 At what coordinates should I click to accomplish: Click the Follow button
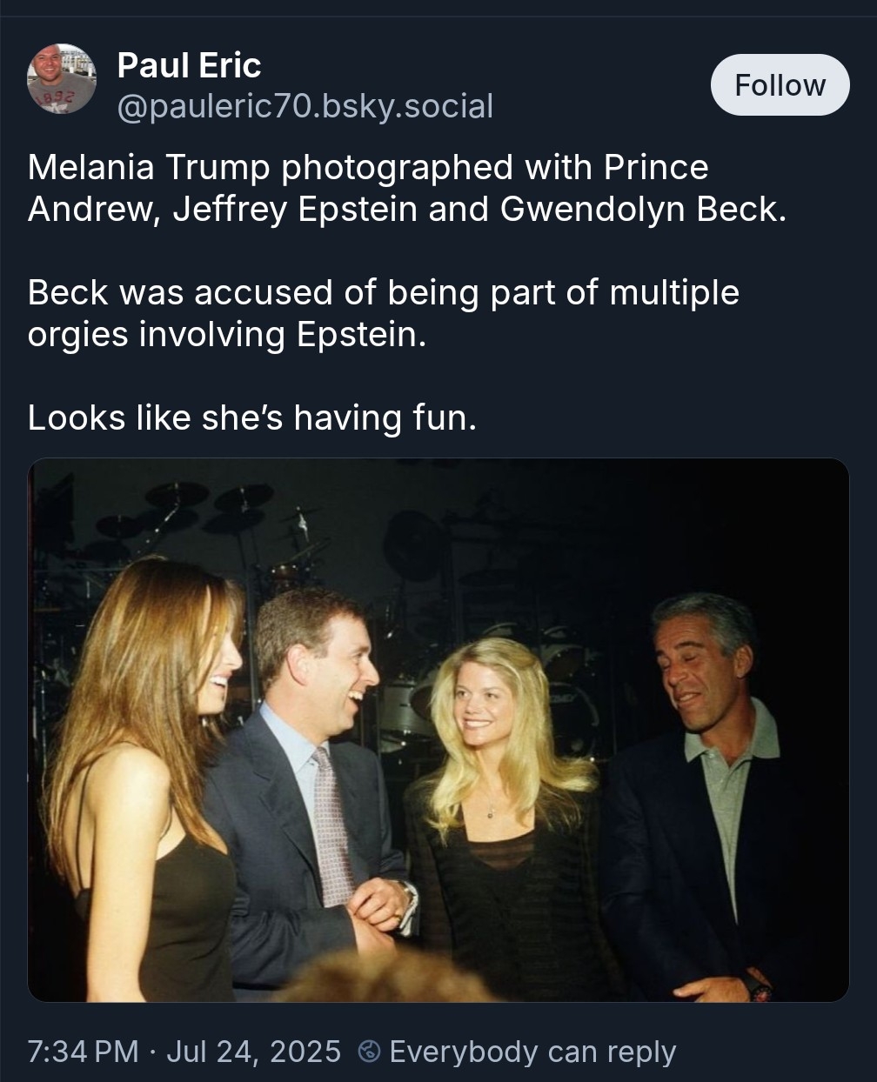[x=780, y=85]
